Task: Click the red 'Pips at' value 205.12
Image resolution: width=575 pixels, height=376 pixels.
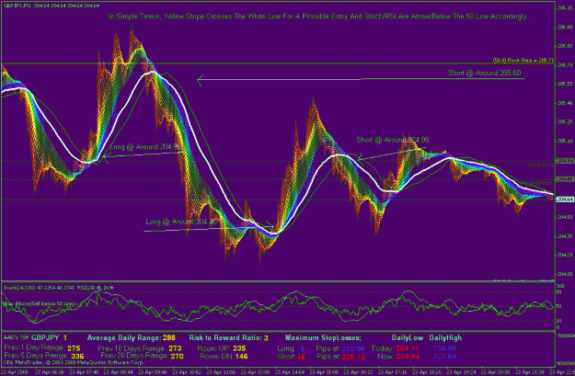Action: [353, 356]
